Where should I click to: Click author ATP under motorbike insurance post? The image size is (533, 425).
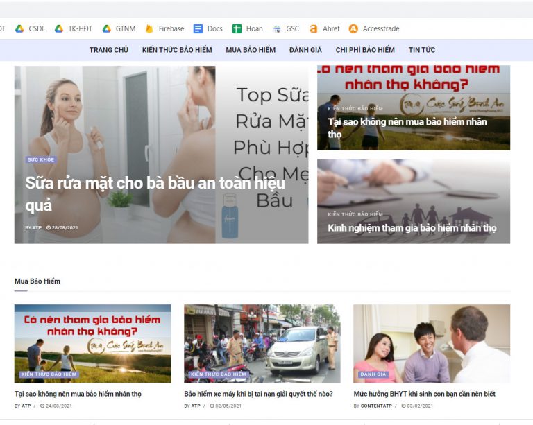click(x=196, y=406)
